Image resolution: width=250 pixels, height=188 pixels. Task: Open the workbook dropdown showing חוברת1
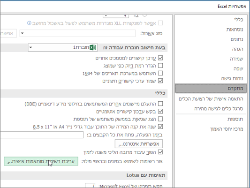63,47
